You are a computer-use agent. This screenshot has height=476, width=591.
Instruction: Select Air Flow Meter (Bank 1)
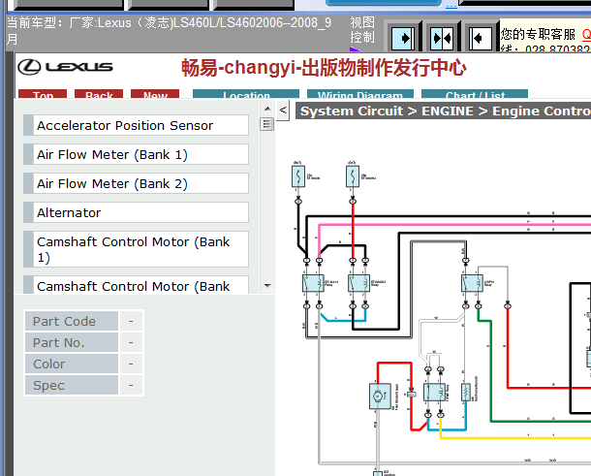(x=136, y=154)
